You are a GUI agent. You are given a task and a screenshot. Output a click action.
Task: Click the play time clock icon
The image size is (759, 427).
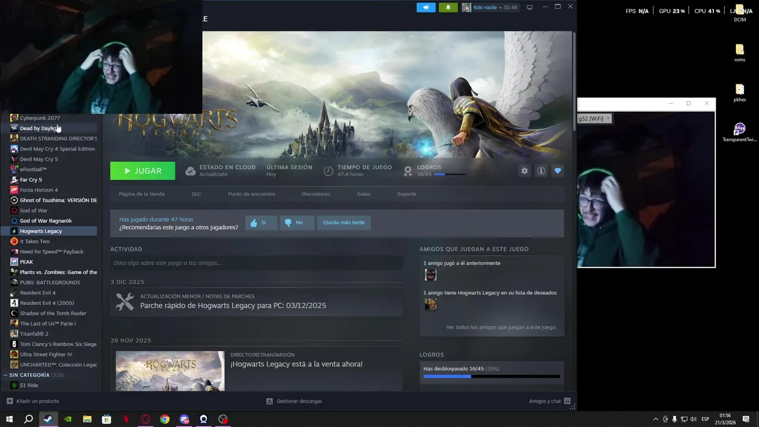coord(329,171)
